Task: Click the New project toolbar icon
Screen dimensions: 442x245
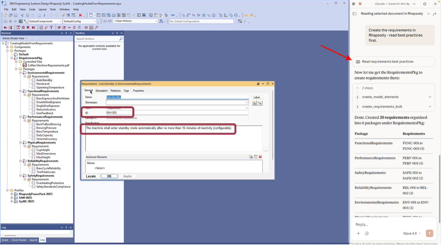Action: [5, 15]
